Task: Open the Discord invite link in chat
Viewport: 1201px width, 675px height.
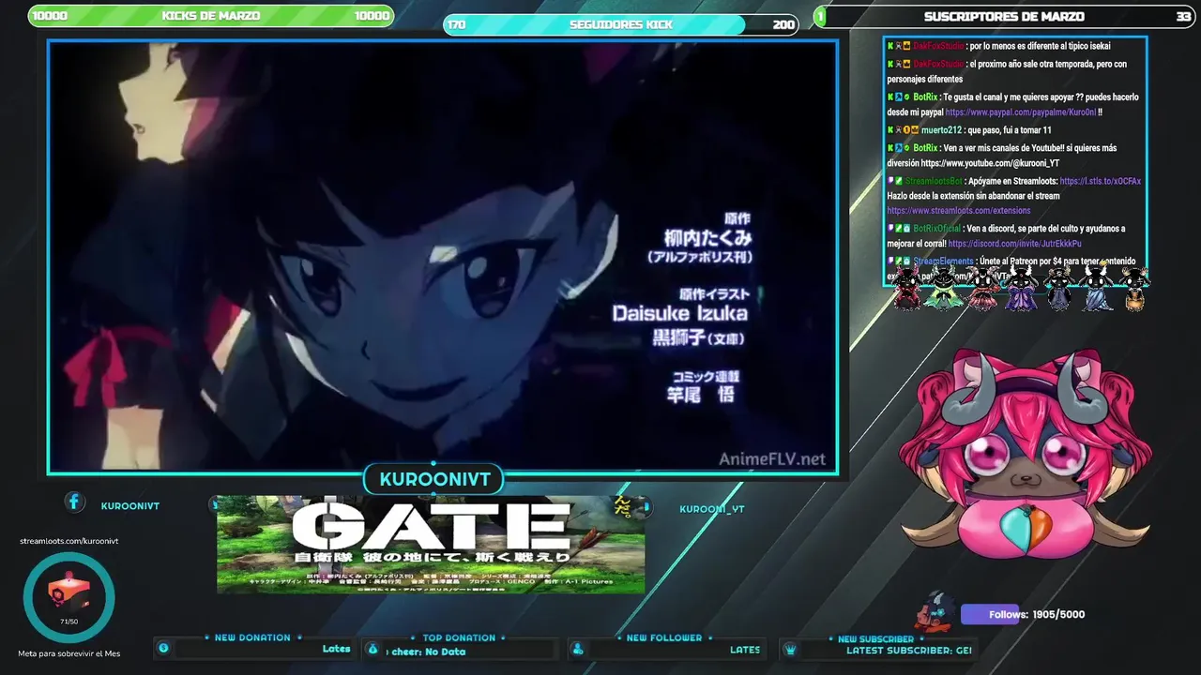Action: (x=1014, y=244)
